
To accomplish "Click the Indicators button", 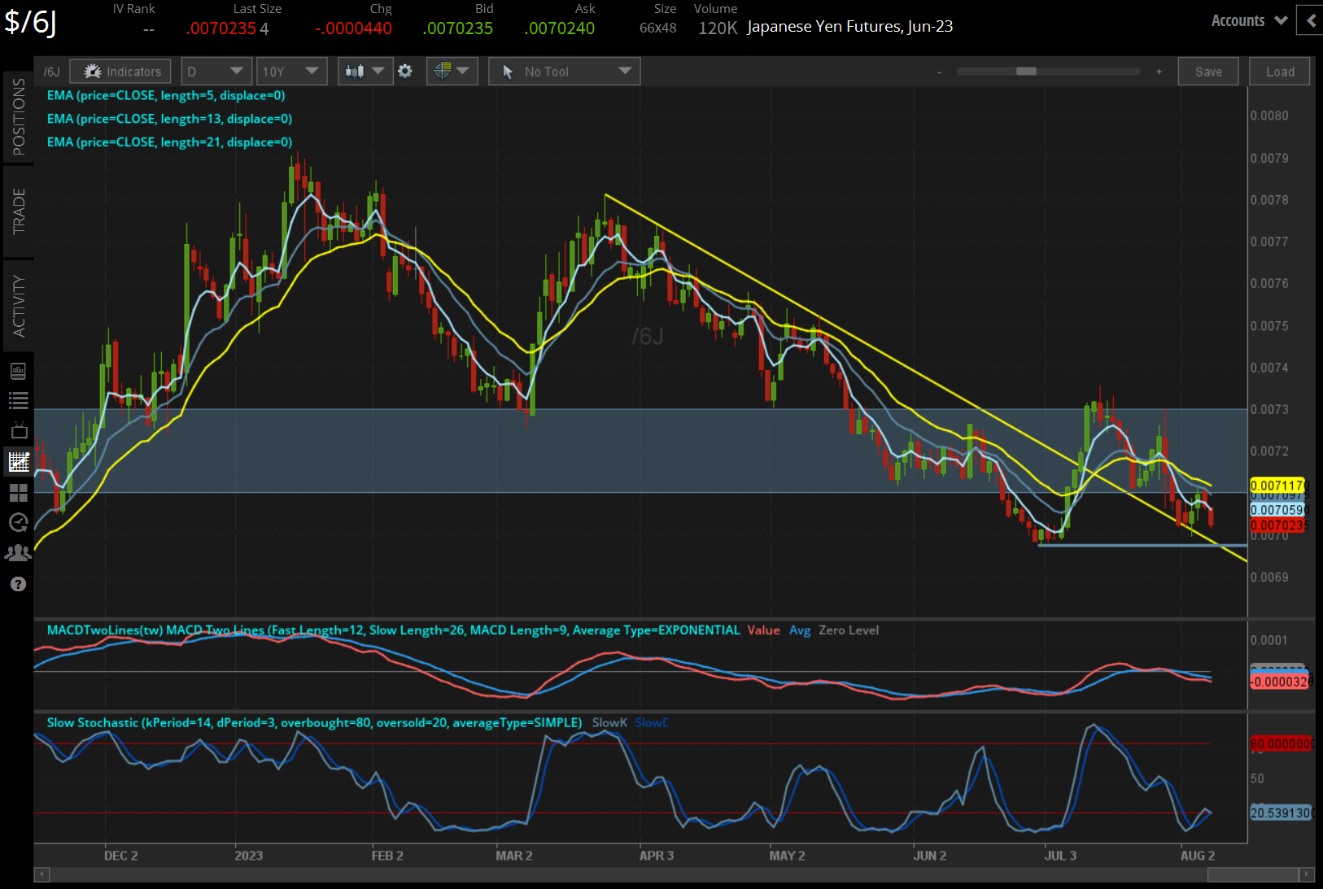I will point(120,71).
